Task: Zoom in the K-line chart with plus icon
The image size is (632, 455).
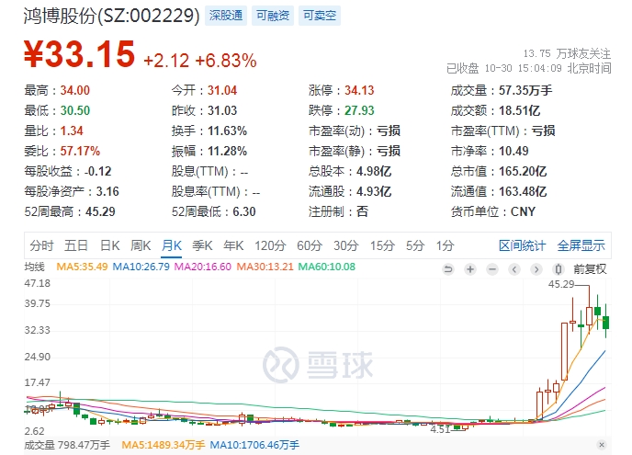Action: click(470, 269)
